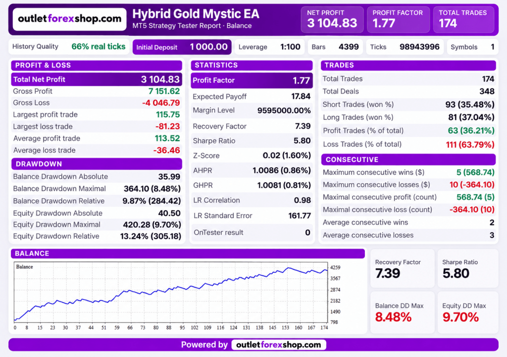The height and width of the screenshot is (357, 507).
Task: Click Profit Trades value '63 (36.21%)'
Action: click(471, 131)
